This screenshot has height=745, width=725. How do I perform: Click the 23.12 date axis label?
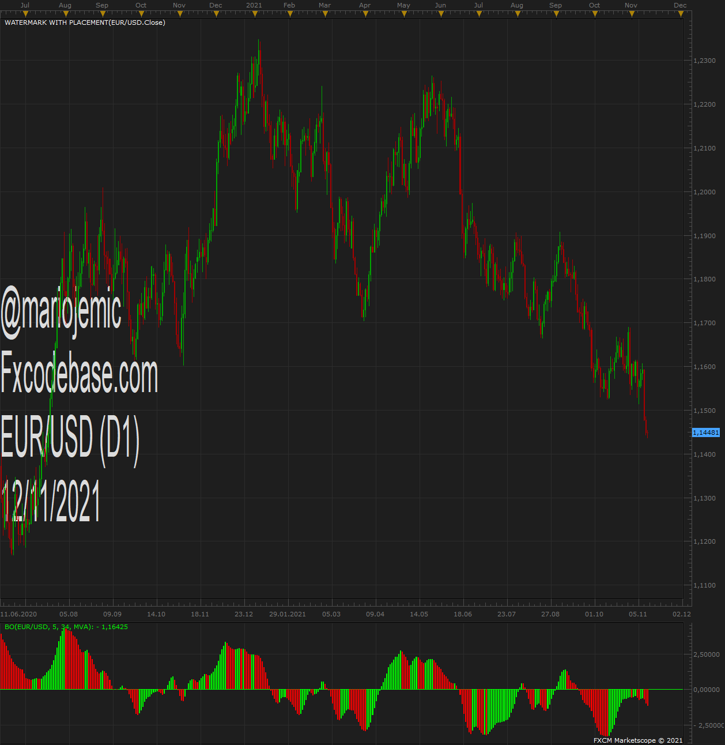pos(244,614)
